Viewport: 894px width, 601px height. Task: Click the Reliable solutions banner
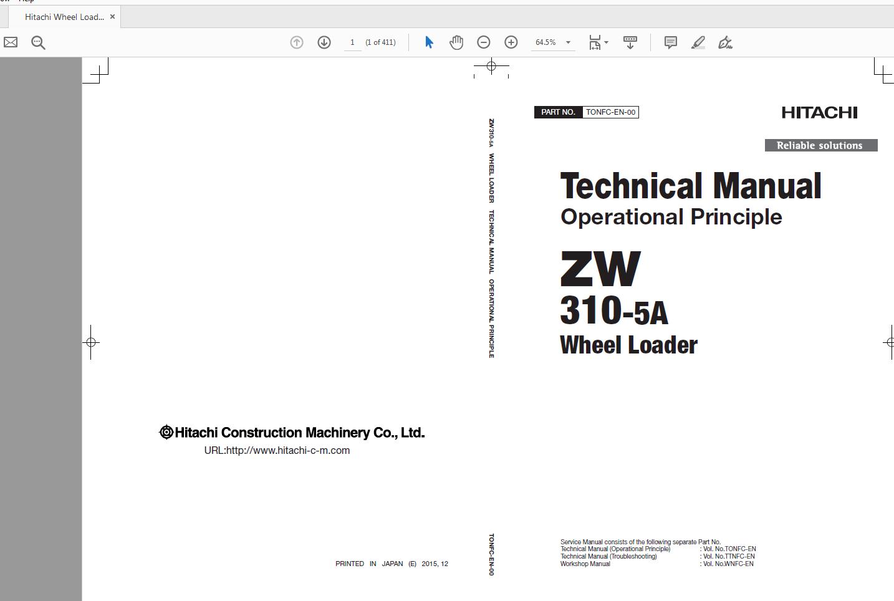821,145
